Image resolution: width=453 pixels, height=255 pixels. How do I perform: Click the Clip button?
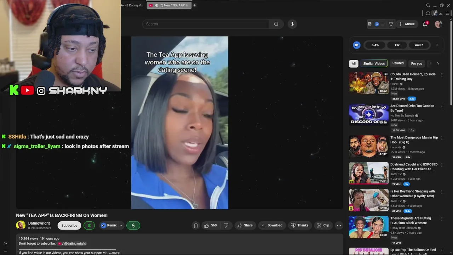[323, 225]
